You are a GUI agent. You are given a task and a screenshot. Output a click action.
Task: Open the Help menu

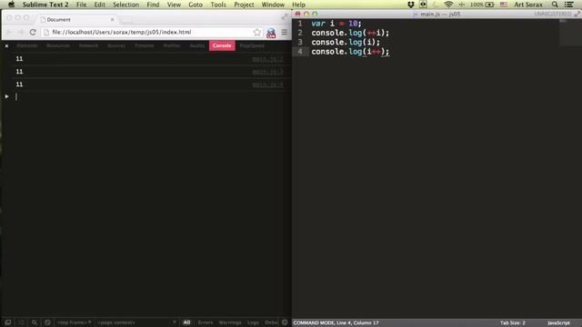[x=298, y=5]
